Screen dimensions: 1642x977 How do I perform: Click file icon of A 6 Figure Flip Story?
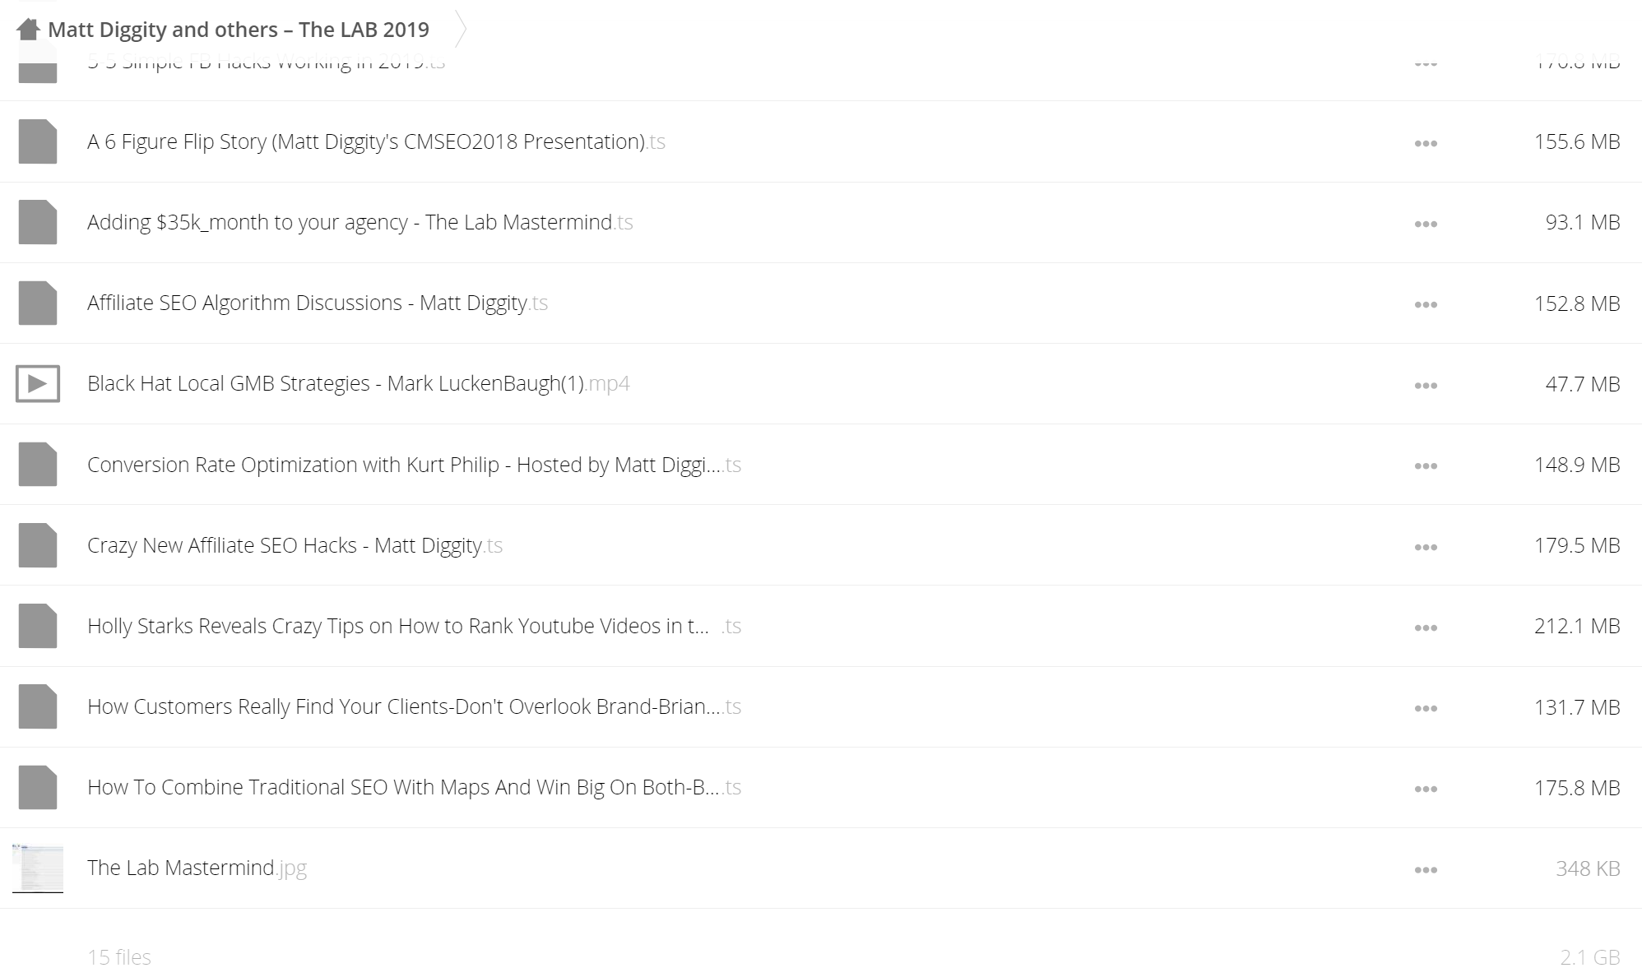(x=38, y=141)
